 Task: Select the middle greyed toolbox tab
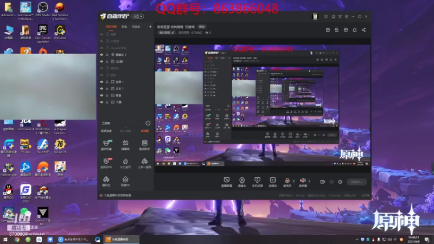tap(125, 131)
